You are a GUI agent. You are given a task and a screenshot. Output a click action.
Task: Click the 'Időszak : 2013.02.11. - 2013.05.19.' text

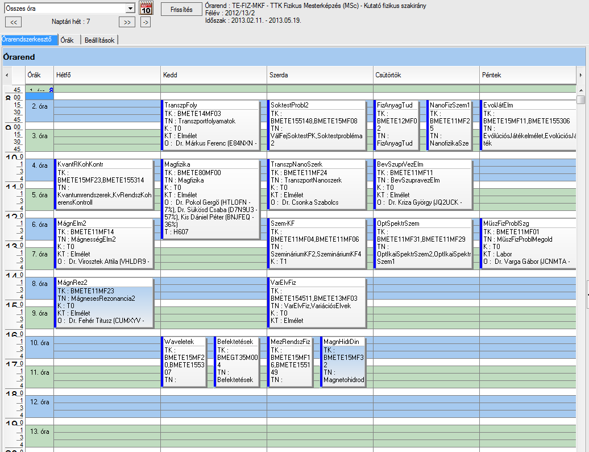(x=253, y=20)
